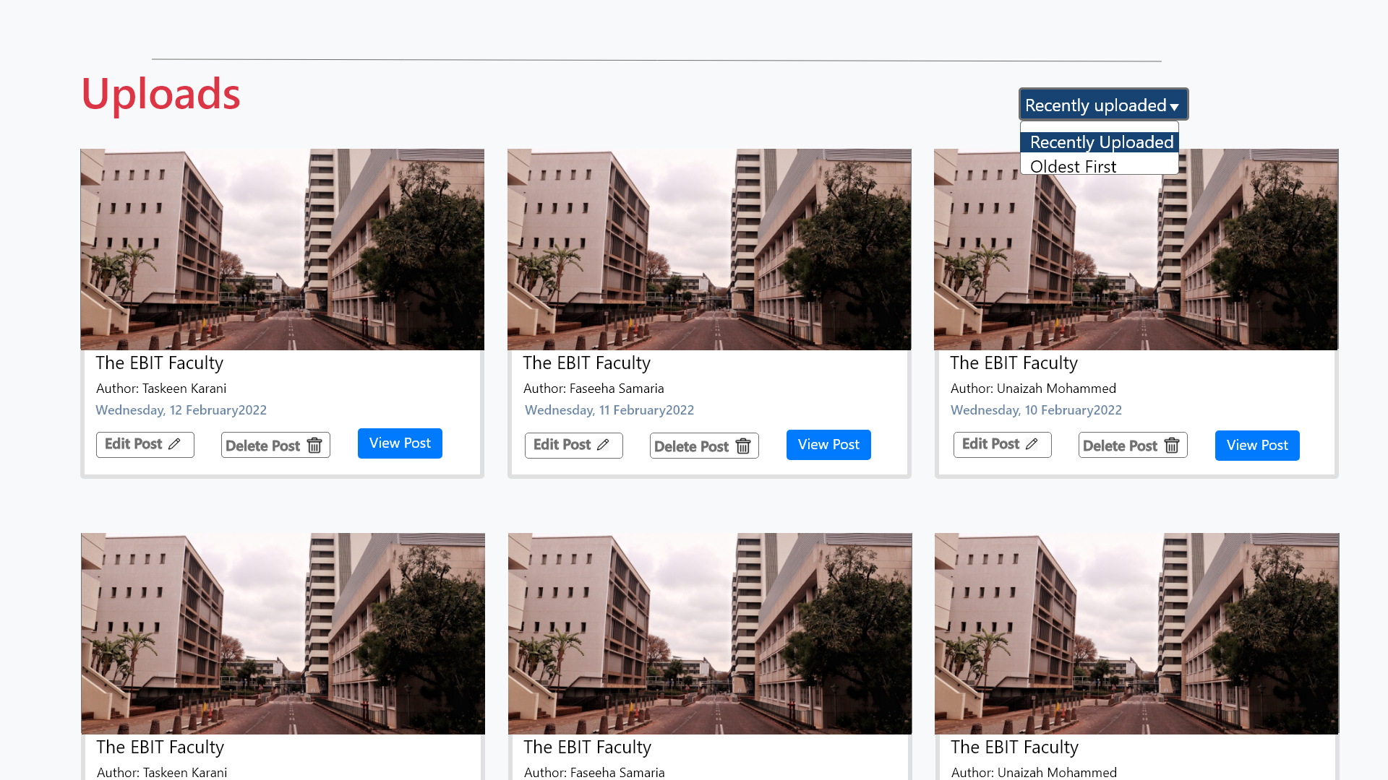Click The EBIT Faculty title above 11 February
1388x780 pixels.
click(x=587, y=363)
